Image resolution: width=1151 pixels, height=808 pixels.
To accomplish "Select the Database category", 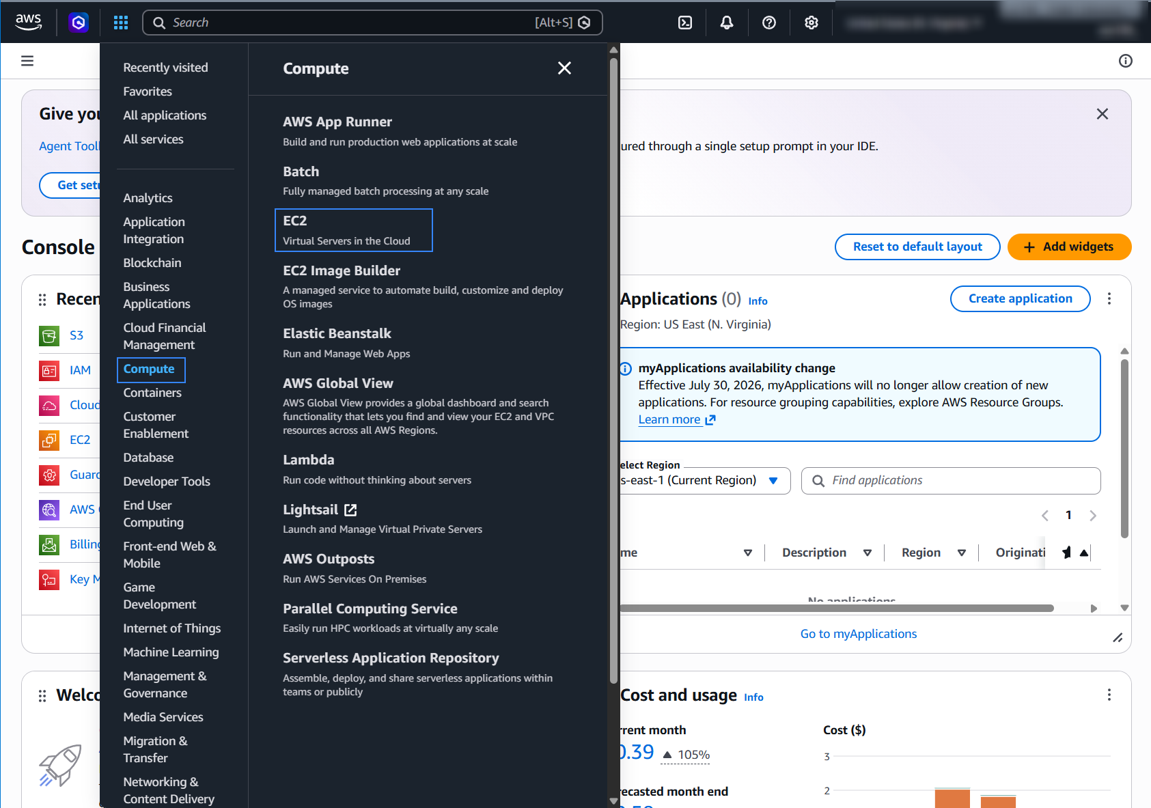I will (148, 458).
